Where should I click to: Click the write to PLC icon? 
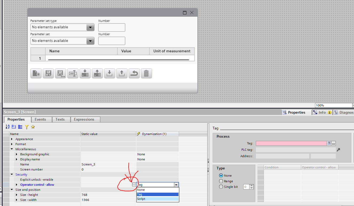pyautogui.click(x=85, y=73)
